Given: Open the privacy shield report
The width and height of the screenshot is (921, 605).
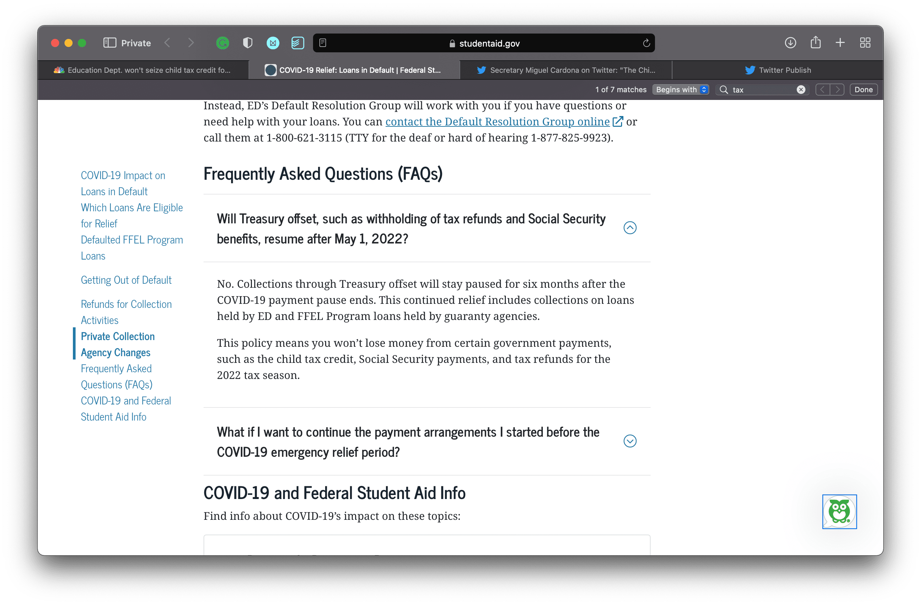Looking at the screenshot, I should tap(248, 43).
